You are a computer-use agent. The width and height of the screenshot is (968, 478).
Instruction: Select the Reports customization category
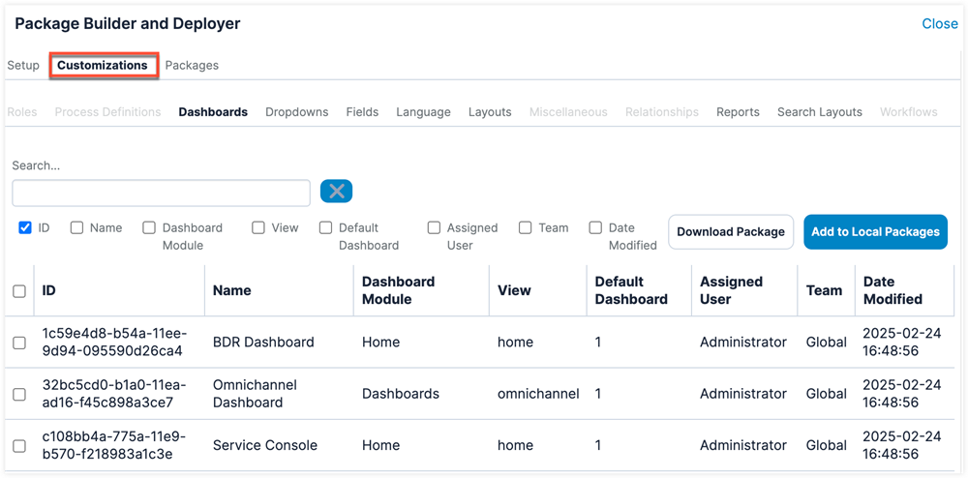tap(738, 112)
